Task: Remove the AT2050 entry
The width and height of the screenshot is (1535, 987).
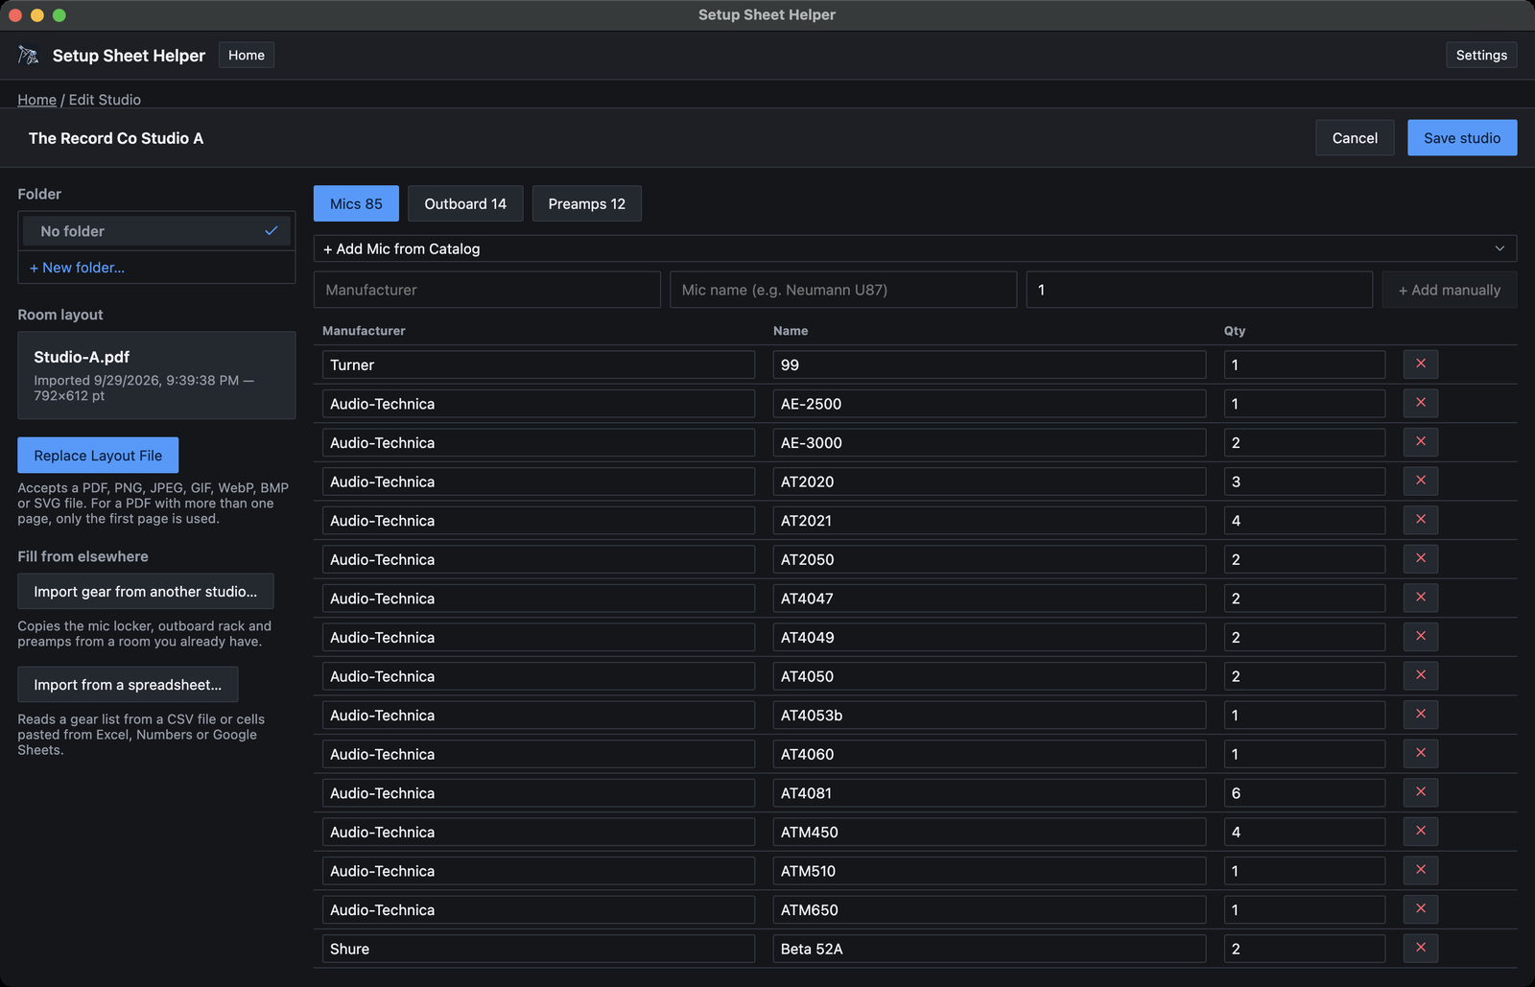Action: [1420, 558]
